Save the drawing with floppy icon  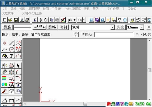[x=16, y=20]
